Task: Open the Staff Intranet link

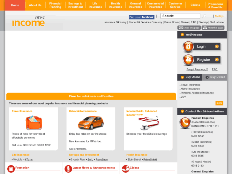Action: tap(217, 22)
